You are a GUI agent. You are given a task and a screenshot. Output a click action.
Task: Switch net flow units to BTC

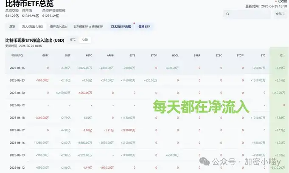[x=73, y=40]
